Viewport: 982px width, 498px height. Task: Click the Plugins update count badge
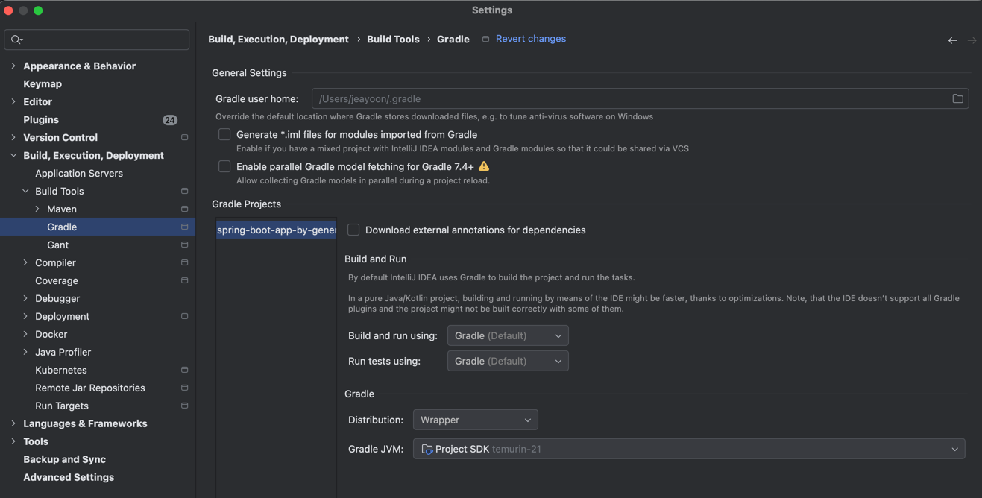tap(170, 120)
